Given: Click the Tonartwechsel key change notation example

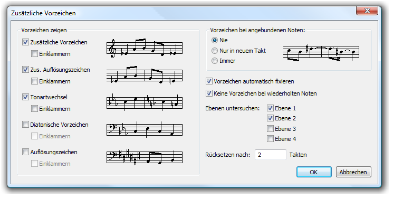Looking at the screenshot, I should point(145,102).
